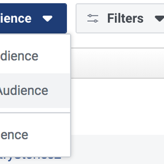
Task: Click the empty space right of the "dience" menu entry
Action: [x=54, y=56]
